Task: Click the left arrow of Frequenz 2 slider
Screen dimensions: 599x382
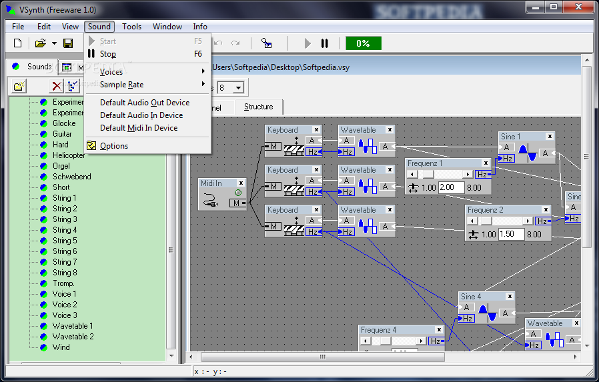Action: pyautogui.click(x=472, y=221)
